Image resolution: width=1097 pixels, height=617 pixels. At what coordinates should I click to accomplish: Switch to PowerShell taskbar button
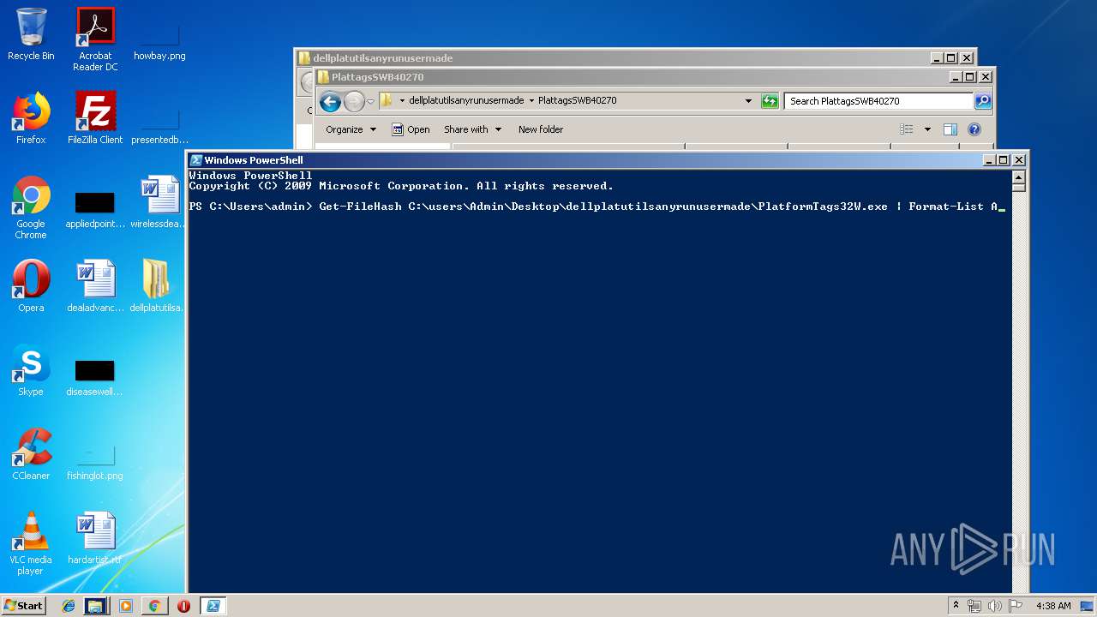213,606
